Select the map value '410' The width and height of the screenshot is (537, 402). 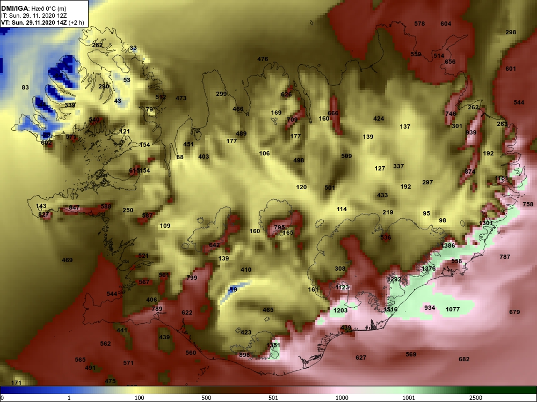(246, 270)
